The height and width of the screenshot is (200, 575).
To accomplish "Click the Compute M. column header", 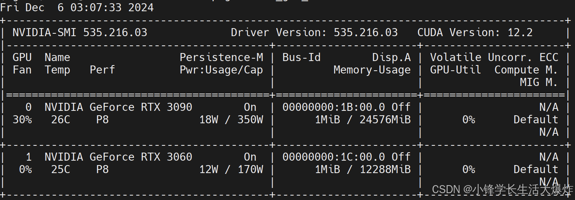I will [x=526, y=70].
